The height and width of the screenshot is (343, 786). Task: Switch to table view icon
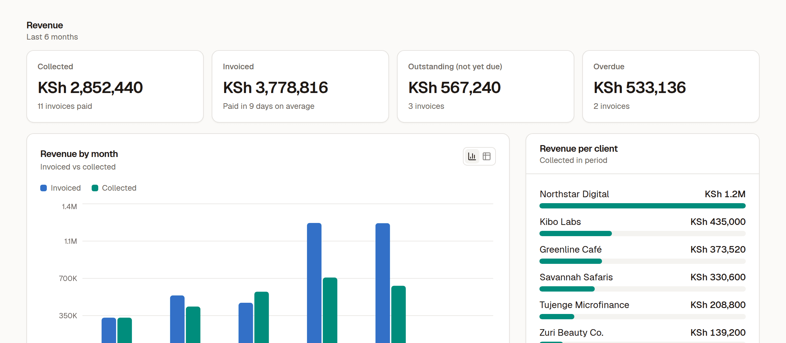(x=487, y=156)
